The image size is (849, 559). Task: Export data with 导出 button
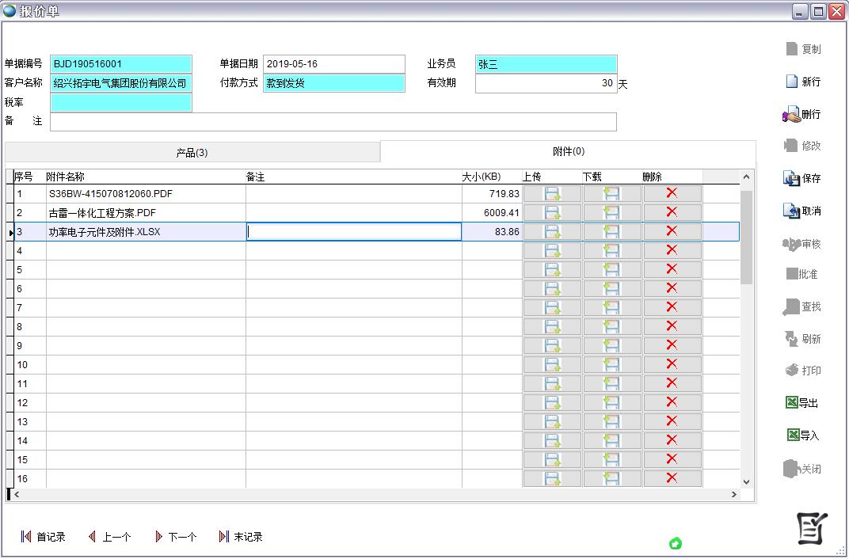[801, 403]
